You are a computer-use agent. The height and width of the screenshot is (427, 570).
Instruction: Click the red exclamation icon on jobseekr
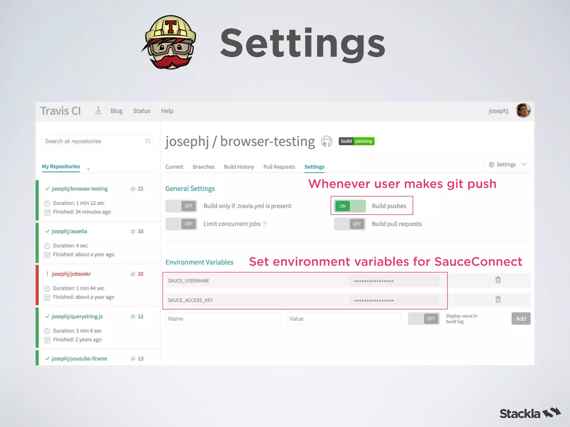click(47, 274)
